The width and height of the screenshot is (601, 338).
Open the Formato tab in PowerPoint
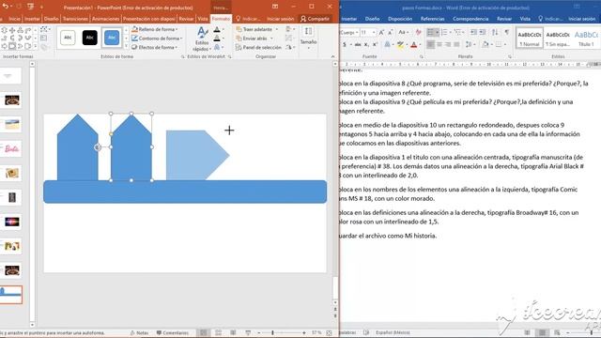coord(222,19)
